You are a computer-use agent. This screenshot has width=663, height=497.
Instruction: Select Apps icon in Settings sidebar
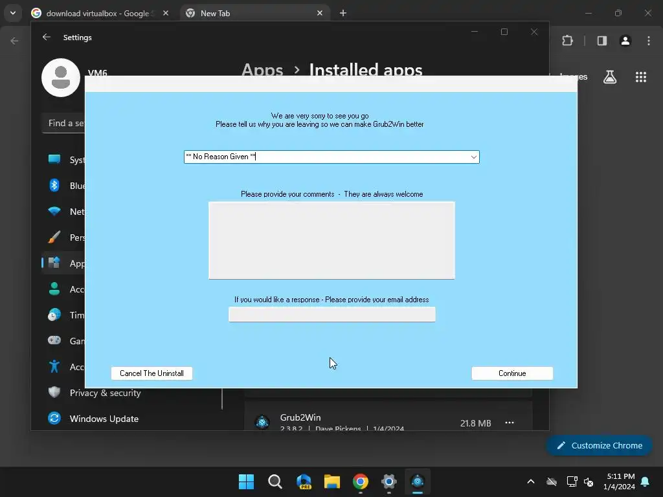pos(54,263)
